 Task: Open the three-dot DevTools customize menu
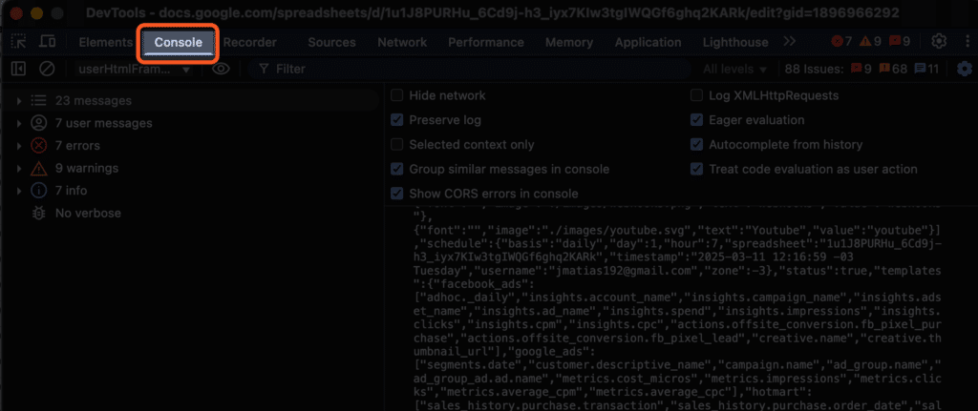[x=965, y=42]
